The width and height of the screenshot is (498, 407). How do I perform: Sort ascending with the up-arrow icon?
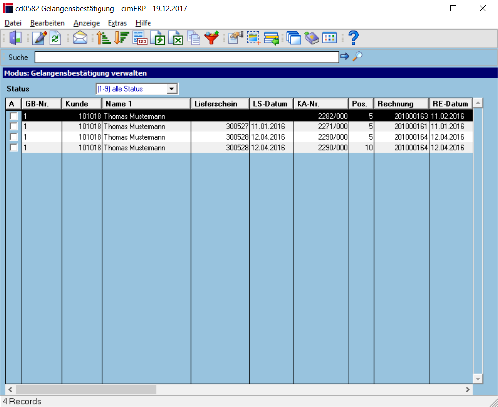(x=103, y=38)
